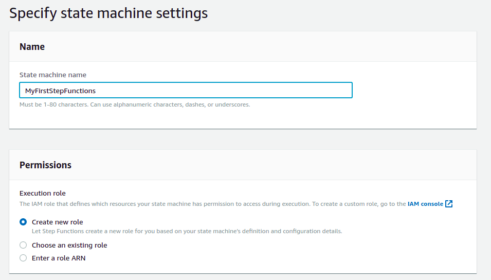Click the "Must be 1-80 characters" hint text
This screenshot has width=491, height=280.
coord(135,104)
